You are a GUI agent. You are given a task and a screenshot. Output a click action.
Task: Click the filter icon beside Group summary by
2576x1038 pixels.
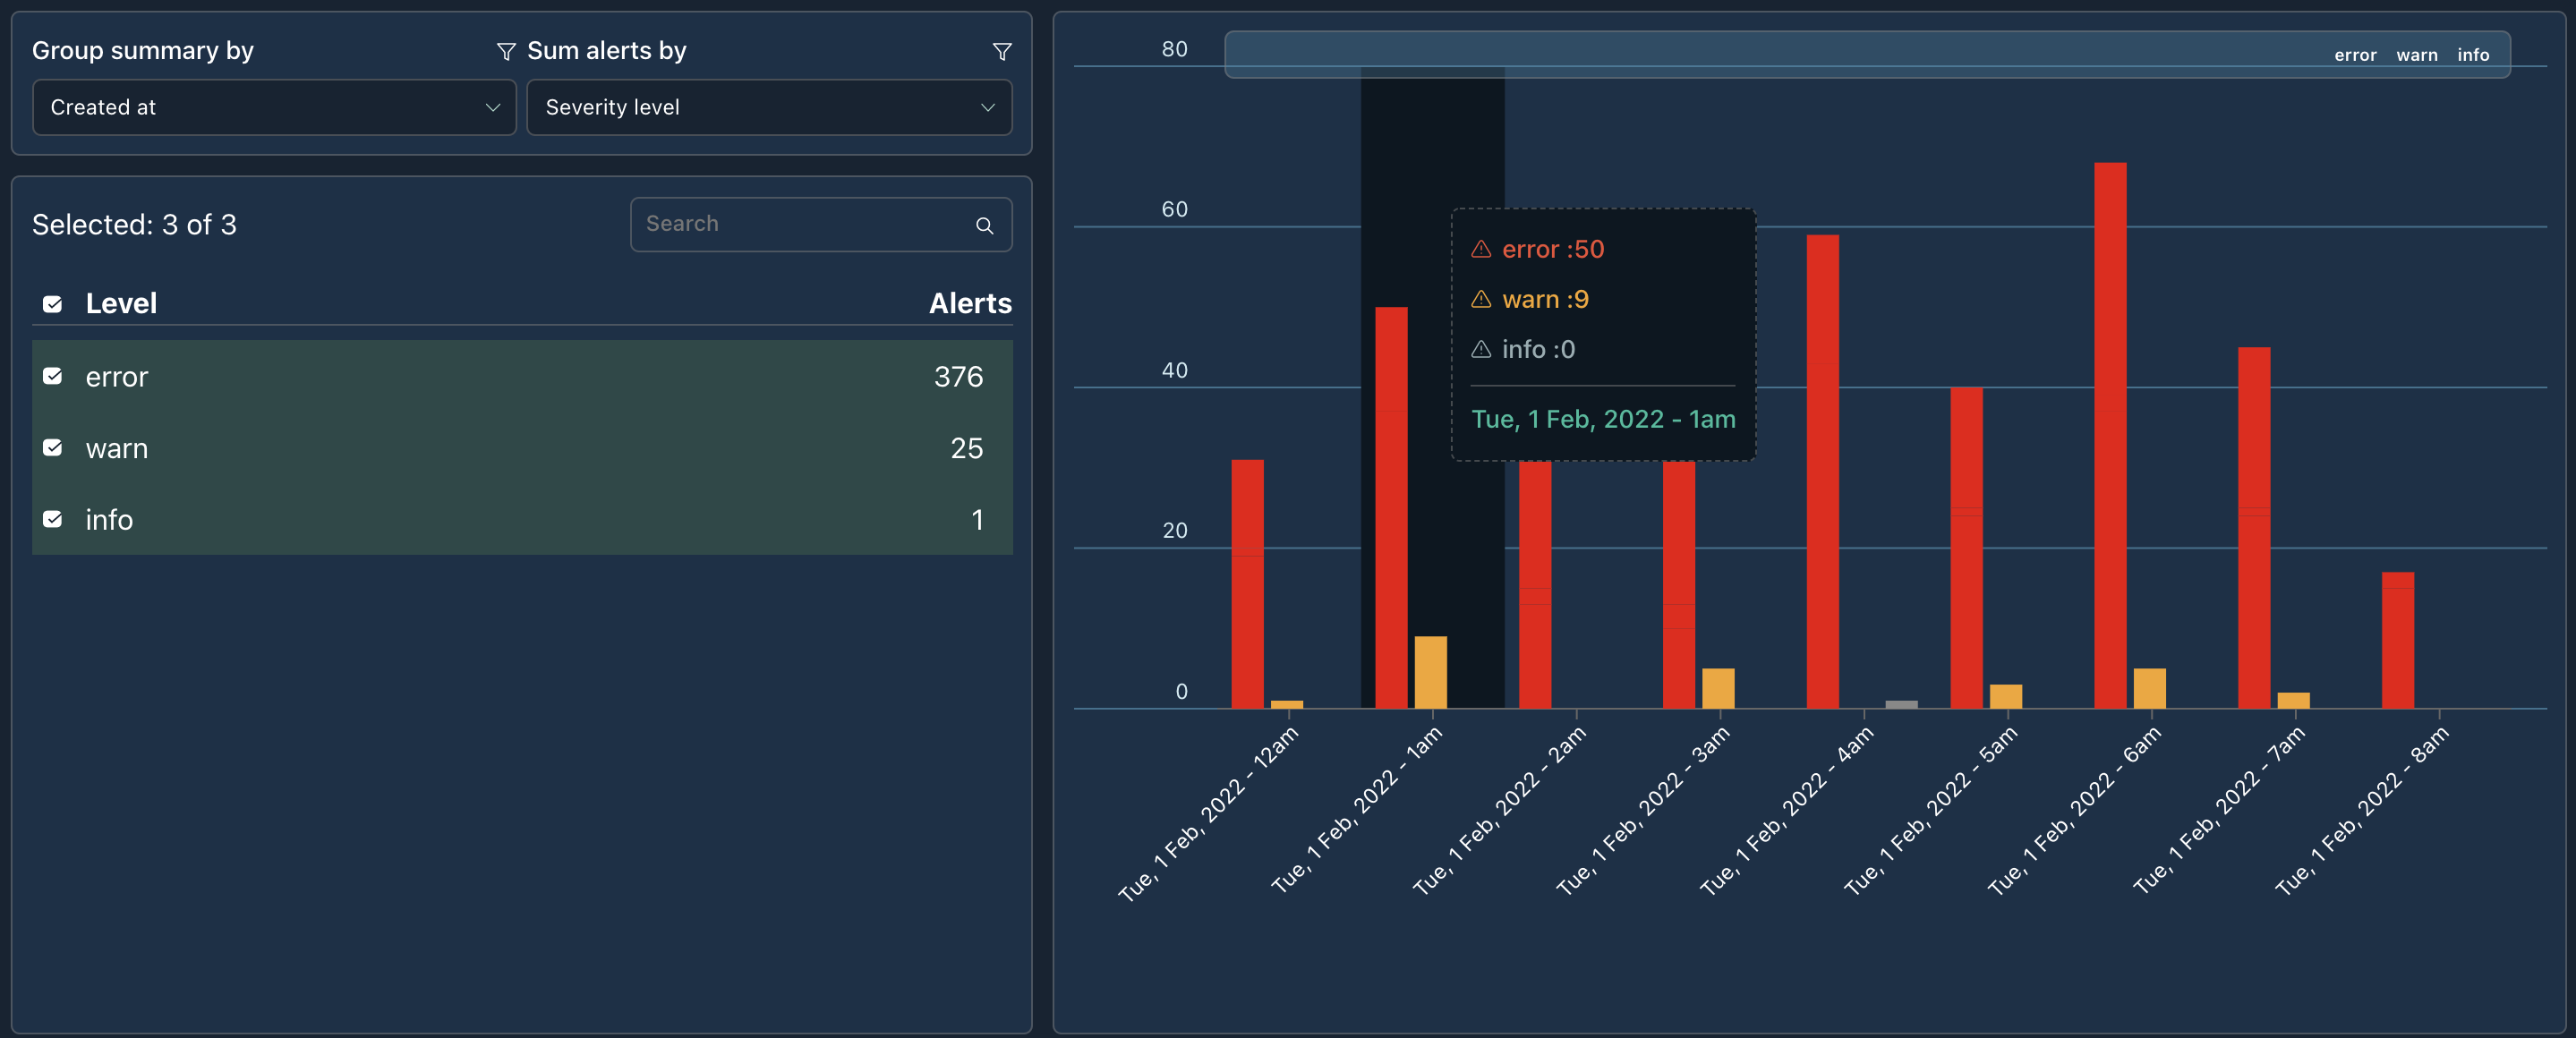point(506,51)
